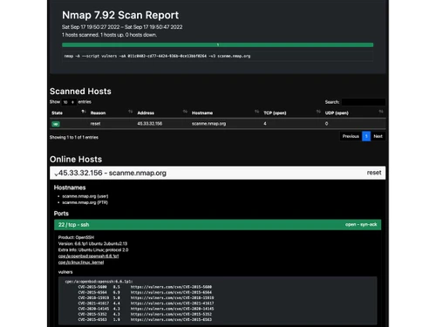Click the nmap command line text
Screen dimensions: 436x327
(157, 56)
